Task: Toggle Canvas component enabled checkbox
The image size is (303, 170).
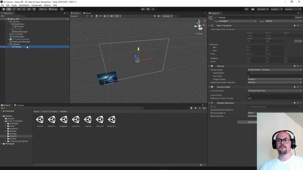Action: (215, 66)
